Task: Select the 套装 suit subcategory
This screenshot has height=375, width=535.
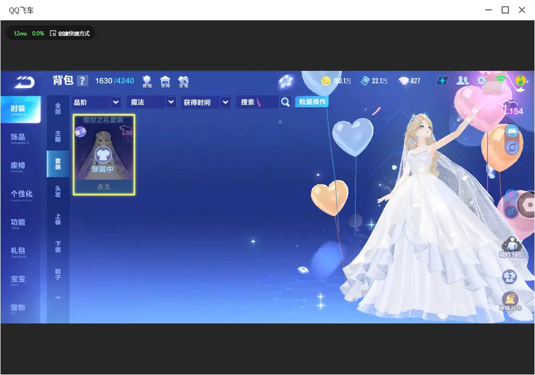Action: (58, 164)
